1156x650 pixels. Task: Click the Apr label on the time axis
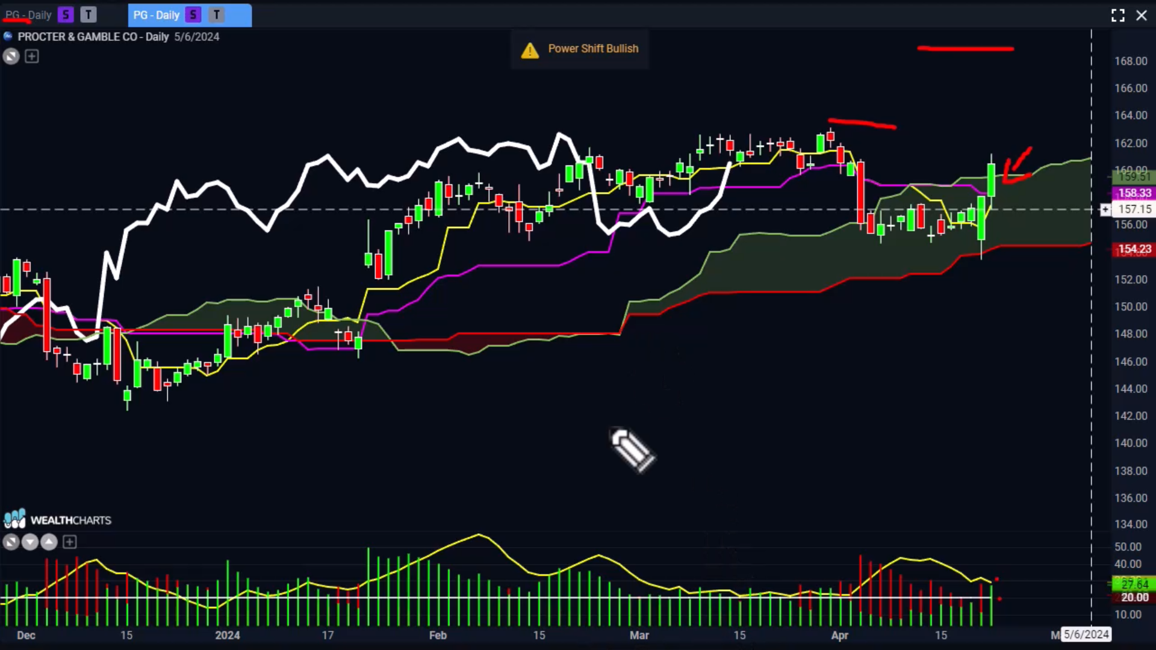pyautogui.click(x=839, y=636)
